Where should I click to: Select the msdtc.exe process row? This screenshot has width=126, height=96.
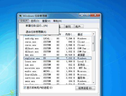(58, 71)
